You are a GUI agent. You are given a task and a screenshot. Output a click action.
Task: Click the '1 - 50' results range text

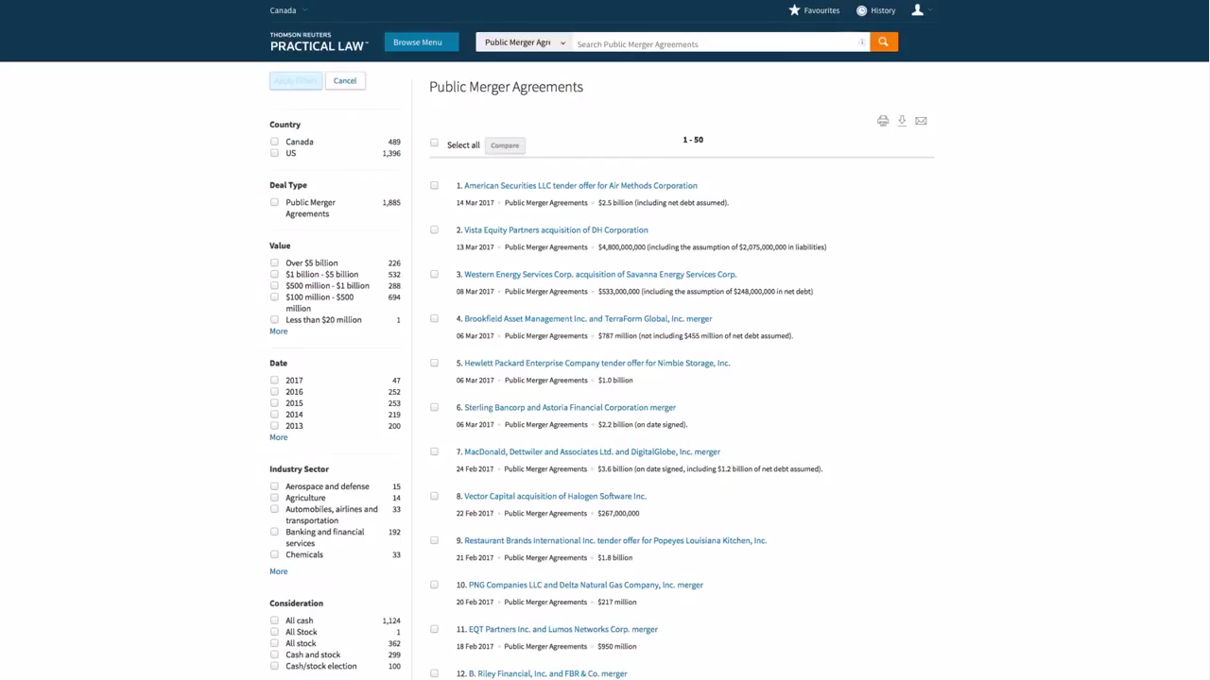[x=693, y=140]
